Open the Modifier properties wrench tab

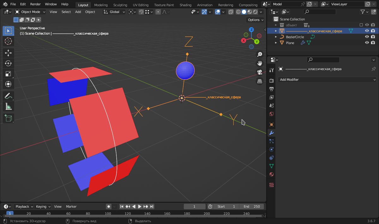click(x=271, y=133)
